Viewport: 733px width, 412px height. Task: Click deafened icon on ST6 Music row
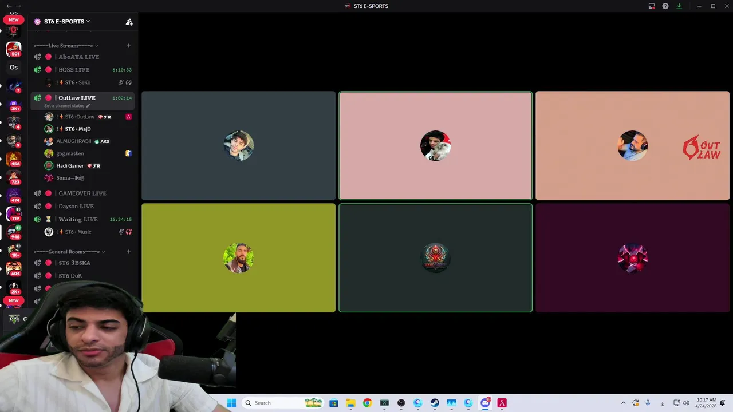(129, 232)
